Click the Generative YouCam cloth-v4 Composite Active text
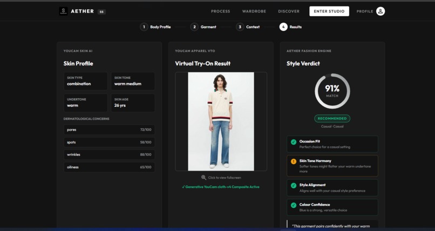The image size is (435, 231). tap(221, 187)
